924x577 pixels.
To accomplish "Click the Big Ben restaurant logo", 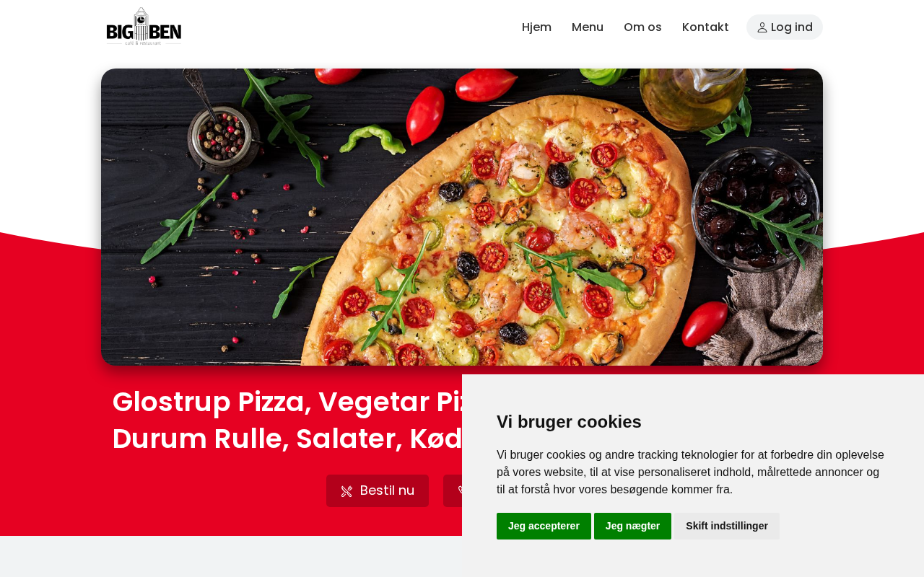I will (x=144, y=27).
